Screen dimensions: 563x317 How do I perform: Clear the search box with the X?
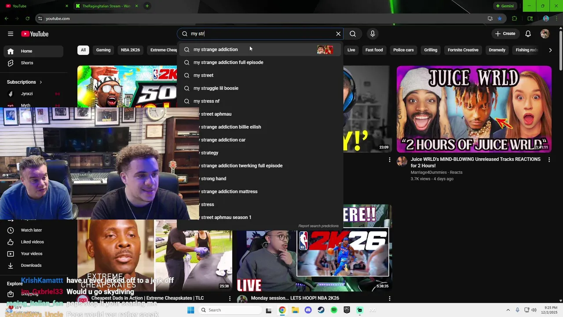[x=338, y=34]
